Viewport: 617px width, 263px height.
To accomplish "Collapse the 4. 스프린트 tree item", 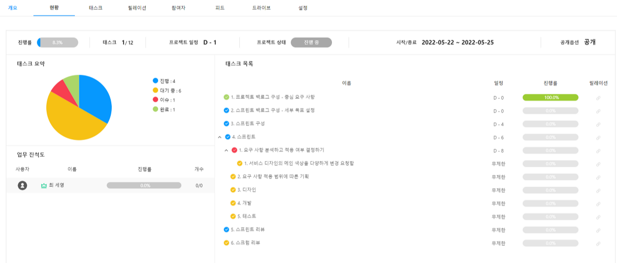I will 220,137.
